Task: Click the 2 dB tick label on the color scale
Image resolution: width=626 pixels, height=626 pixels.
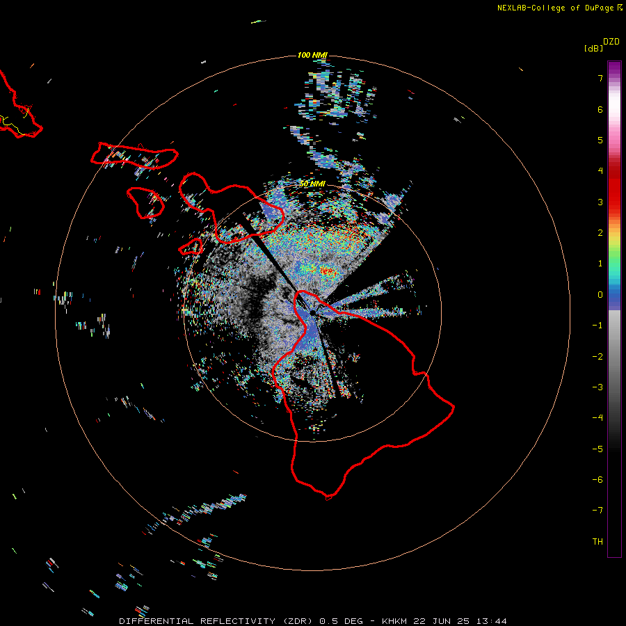Action: pos(600,233)
